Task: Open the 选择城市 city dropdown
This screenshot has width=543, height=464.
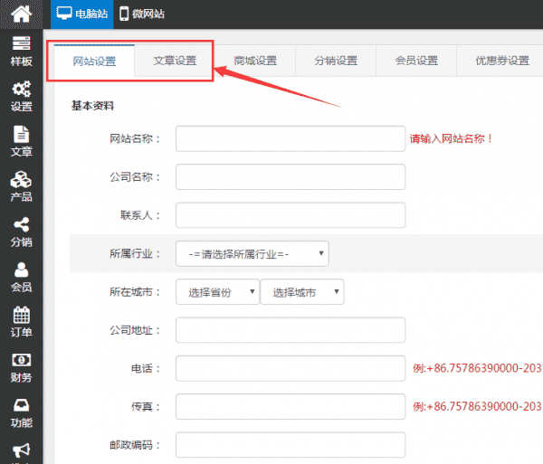Action: (301, 292)
